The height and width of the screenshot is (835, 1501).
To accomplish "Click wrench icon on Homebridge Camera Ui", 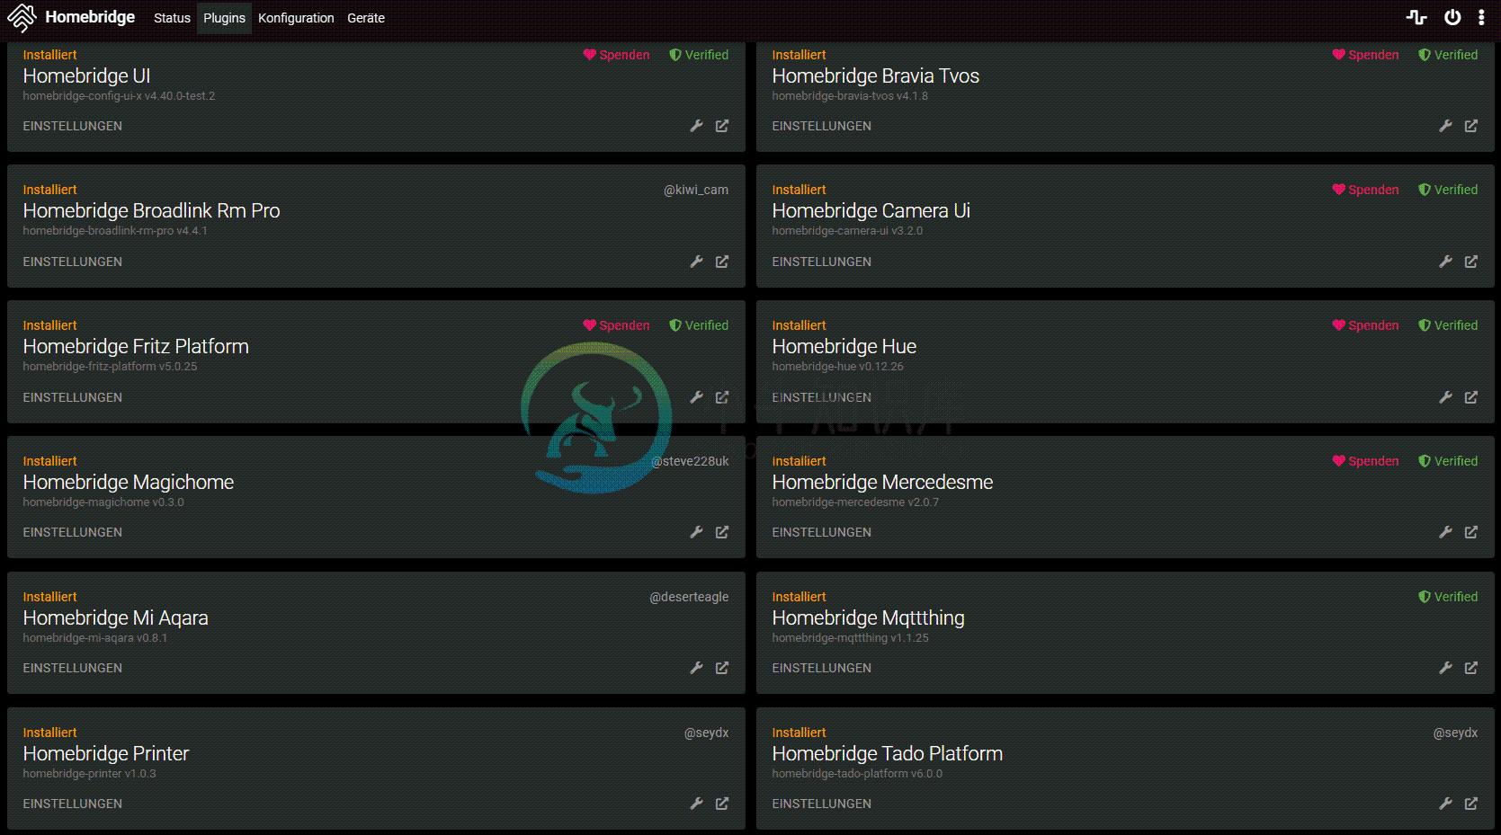I will (x=1445, y=262).
